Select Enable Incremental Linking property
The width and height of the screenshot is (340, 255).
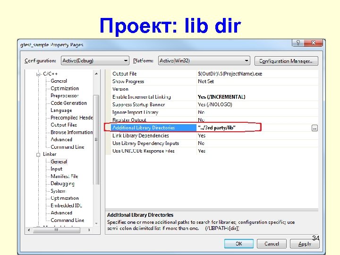click(x=142, y=97)
